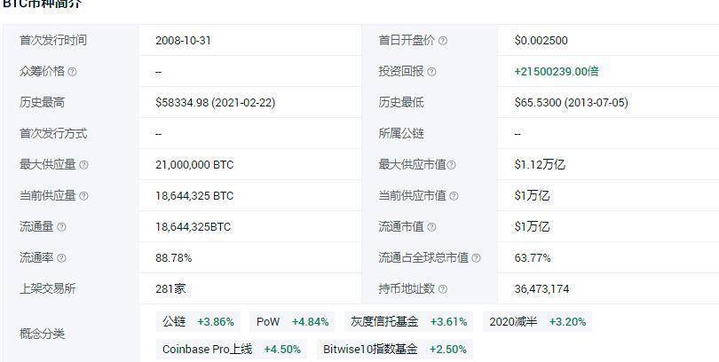719x362 pixels.
Task: Show help for 当前供应市值 via its icon
Action: 454,196
